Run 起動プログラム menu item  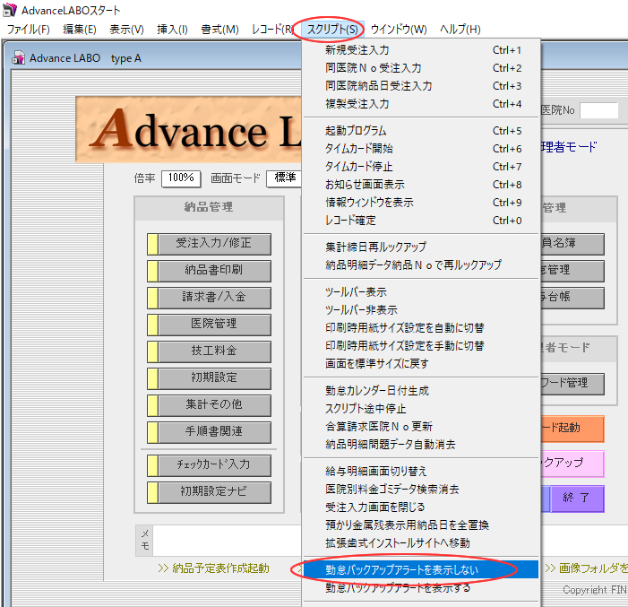click(420, 131)
